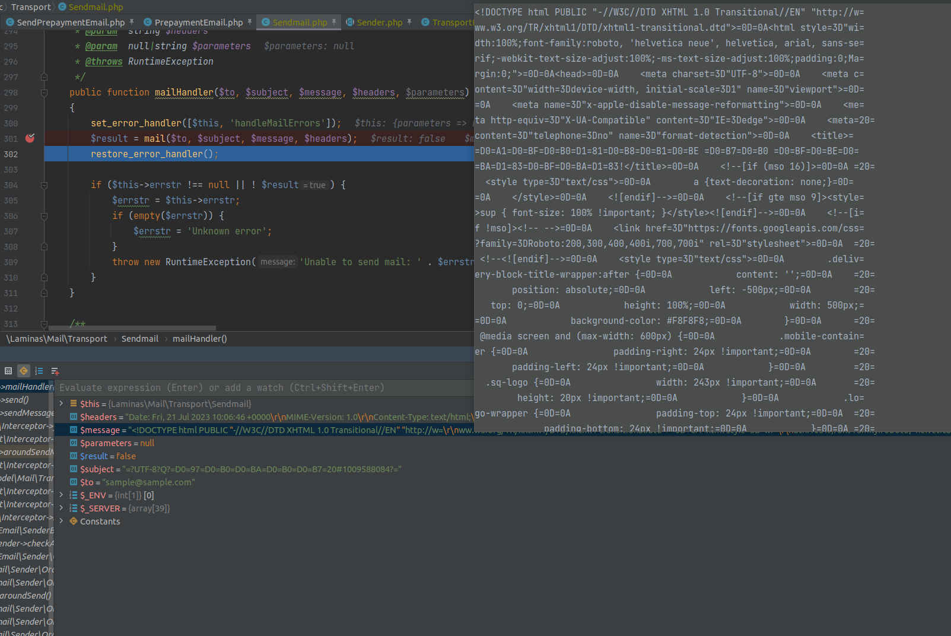
Task: Collapse mailHandler with the fold arrow at line 298
Action: point(44,92)
